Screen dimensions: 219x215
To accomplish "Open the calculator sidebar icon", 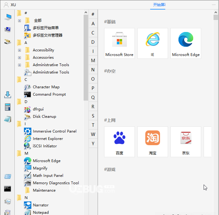I will click(x=8, y=107).
